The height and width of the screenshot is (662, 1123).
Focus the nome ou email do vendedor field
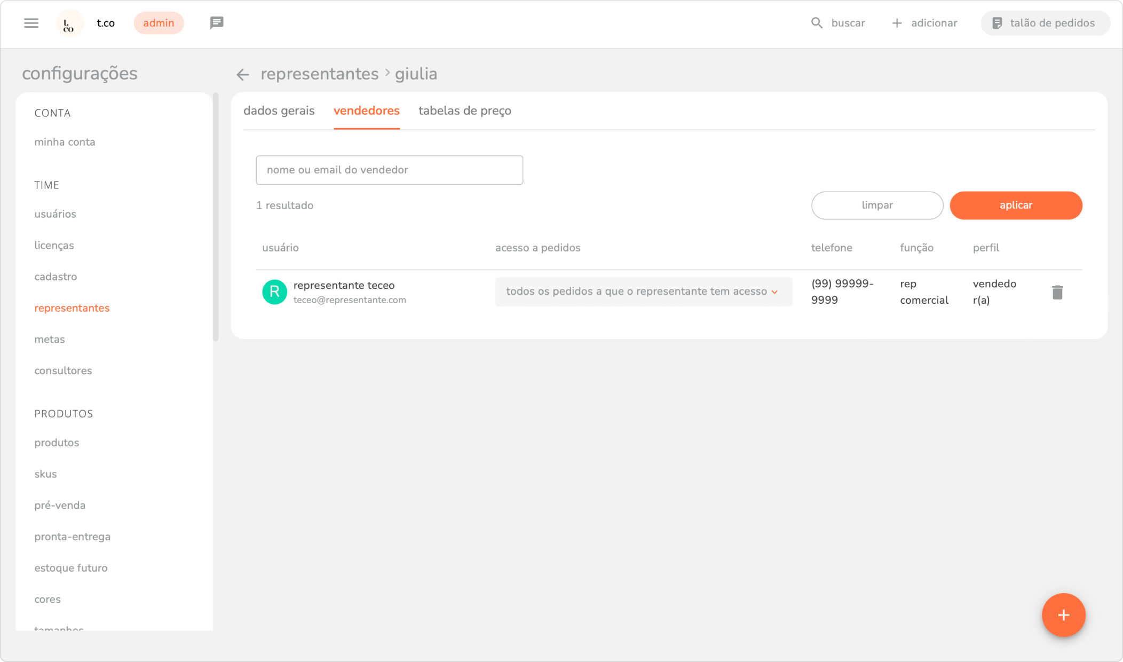(389, 170)
